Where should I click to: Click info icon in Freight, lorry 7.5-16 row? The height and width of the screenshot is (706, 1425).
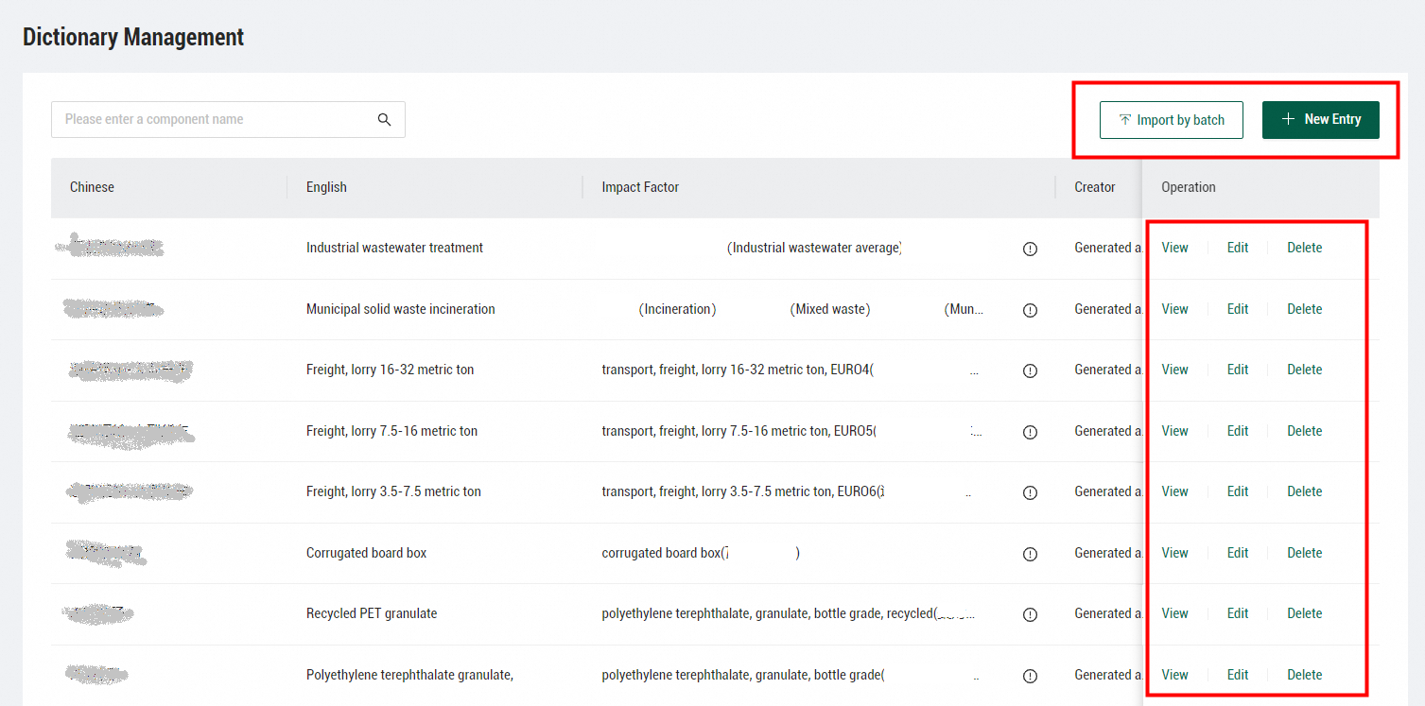1031,432
